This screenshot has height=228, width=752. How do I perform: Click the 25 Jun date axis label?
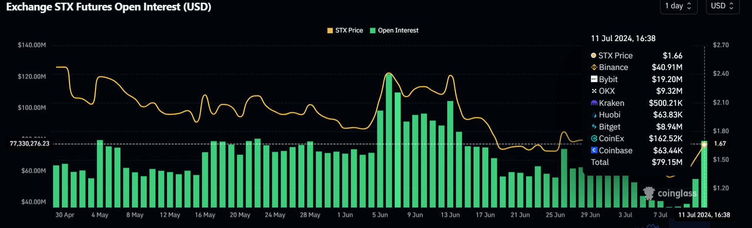click(x=556, y=215)
